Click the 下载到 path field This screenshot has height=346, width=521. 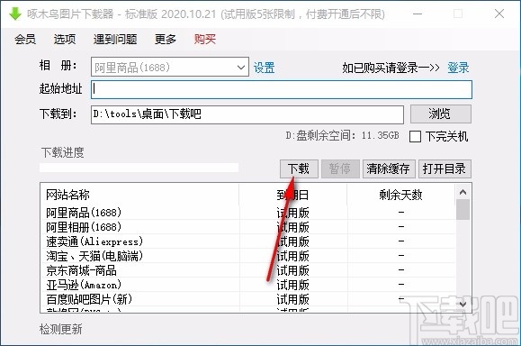point(247,114)
